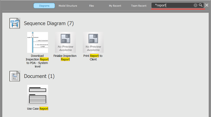Screen dimensions: 211x117
Task: Switch to My Recent tab
Action: [115, 6]
